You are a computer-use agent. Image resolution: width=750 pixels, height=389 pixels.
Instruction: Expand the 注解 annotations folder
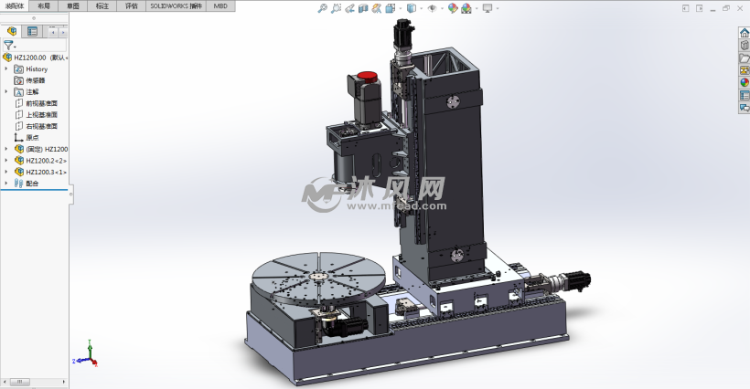point(6,91)
